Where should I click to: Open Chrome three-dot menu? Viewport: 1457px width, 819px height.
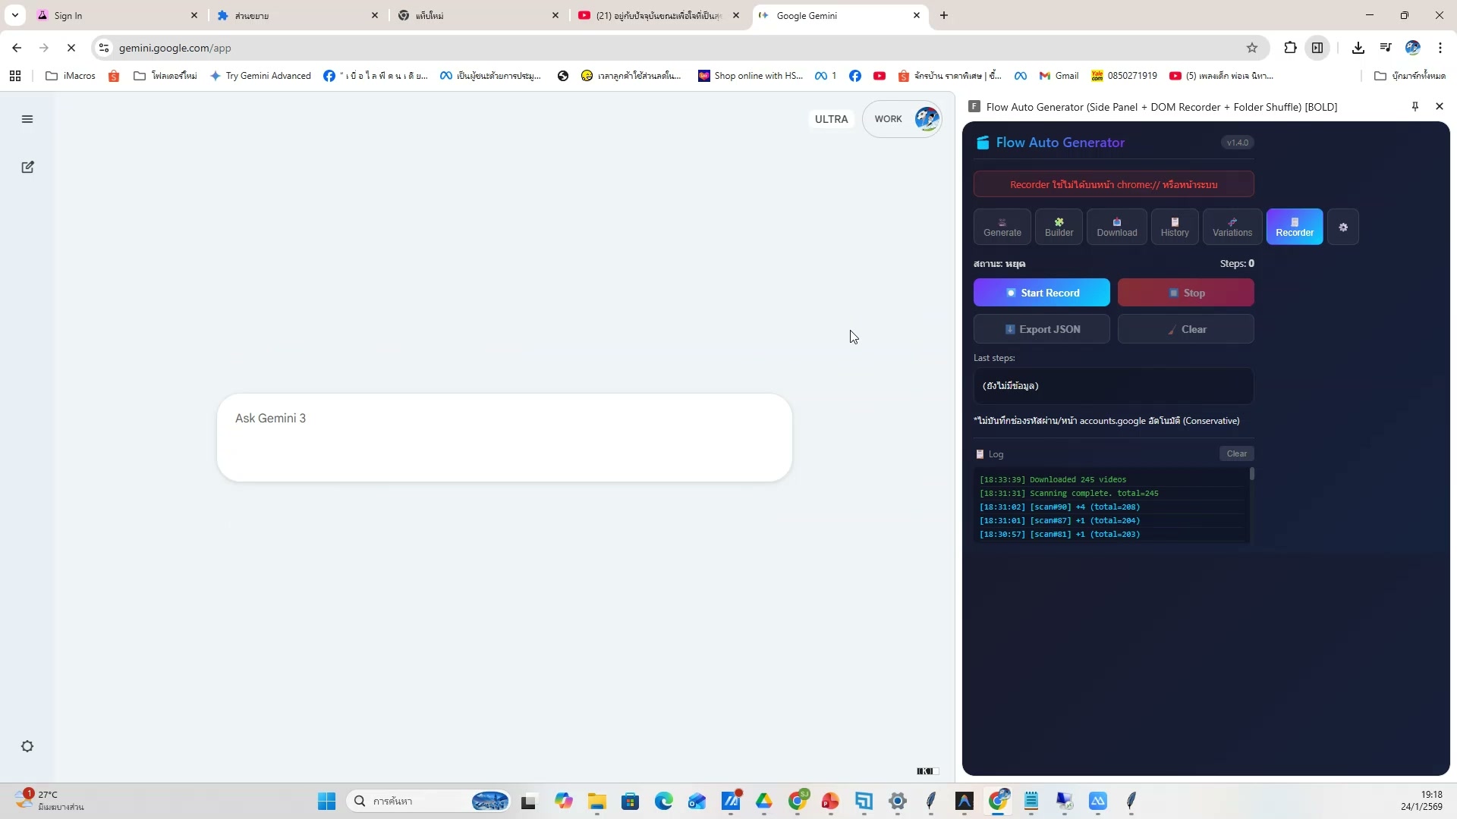tap(1440, 48)
